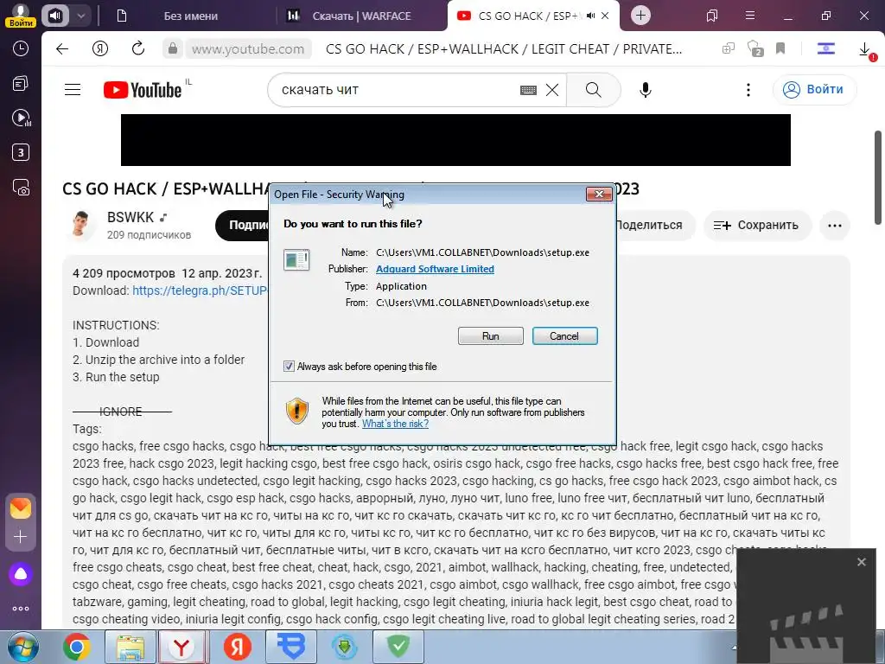Open the green shield app in the taskbar
885x664 pixels.
point(398,647)
